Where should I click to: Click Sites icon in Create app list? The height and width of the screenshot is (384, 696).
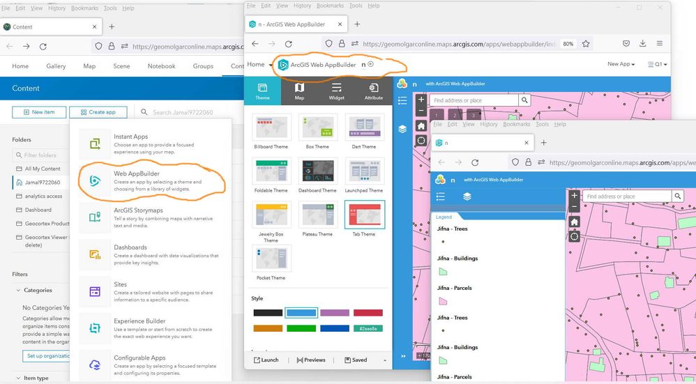(95, 291)
